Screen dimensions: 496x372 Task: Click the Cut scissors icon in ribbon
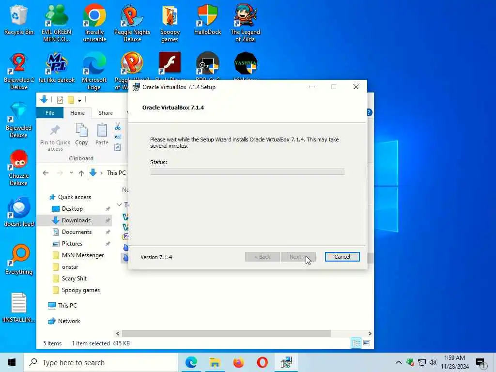click(118, 126)
